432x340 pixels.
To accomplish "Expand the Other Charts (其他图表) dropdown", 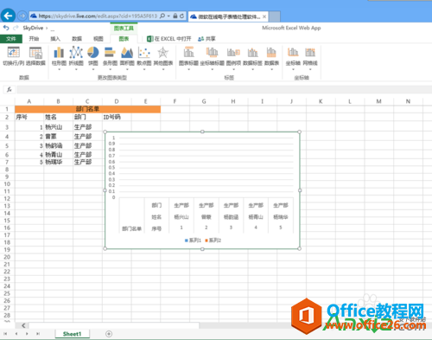I will coord(163,69).
